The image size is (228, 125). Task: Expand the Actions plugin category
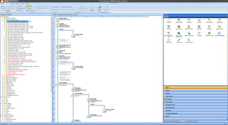(x=168, y=91)
